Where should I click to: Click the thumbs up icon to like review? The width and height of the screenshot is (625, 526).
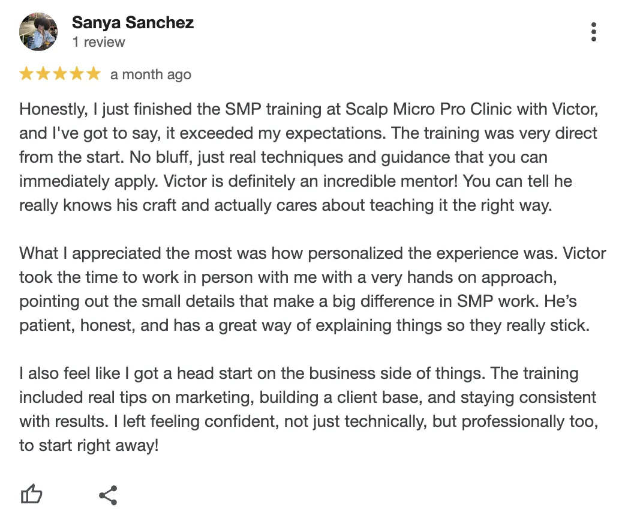pyautogui.click(x=32, y=494)
